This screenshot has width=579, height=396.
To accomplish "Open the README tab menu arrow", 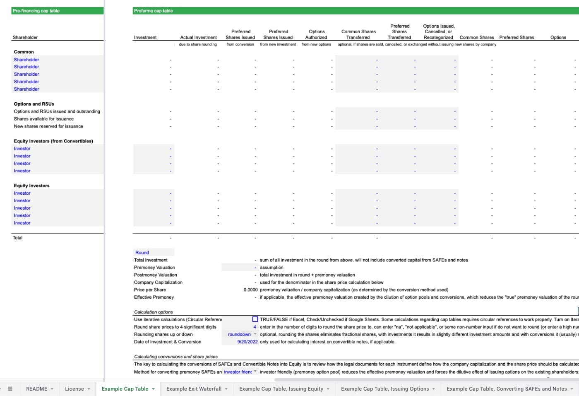I will point(52,389).
